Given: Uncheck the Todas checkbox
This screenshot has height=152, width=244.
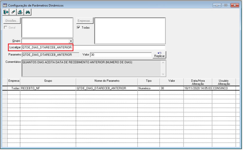Looking at the screenshot, I should point(79,27).
